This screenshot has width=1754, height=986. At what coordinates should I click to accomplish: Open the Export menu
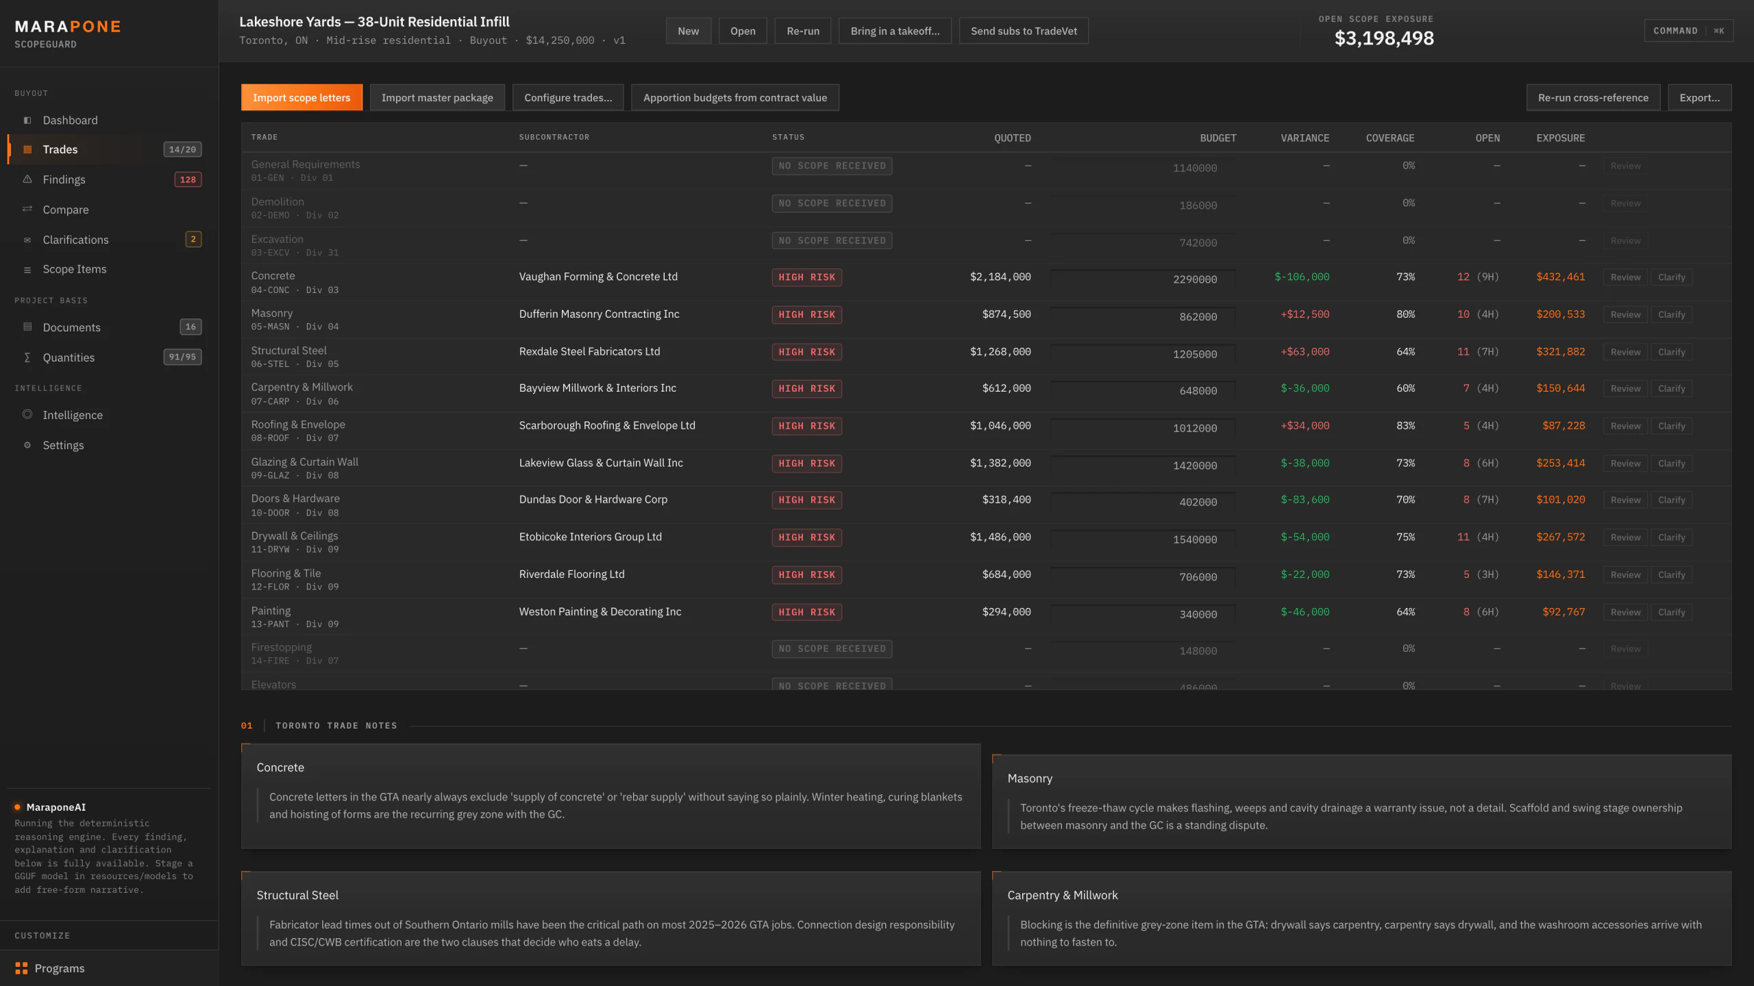[x=1699, y=97]
